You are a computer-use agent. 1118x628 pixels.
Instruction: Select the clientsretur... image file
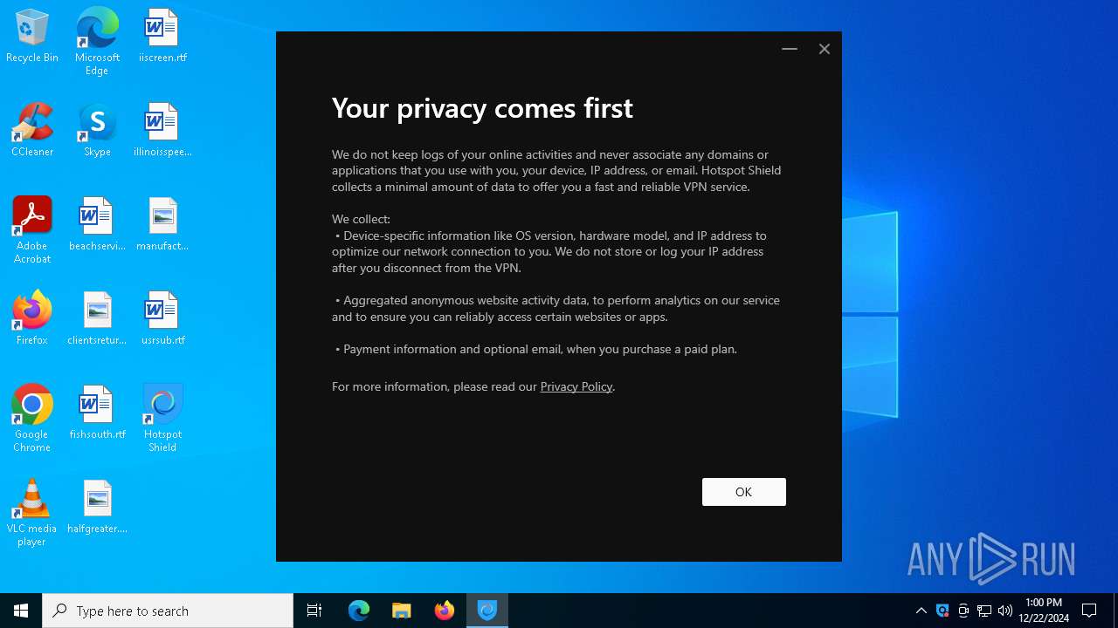tap(97, 319)
